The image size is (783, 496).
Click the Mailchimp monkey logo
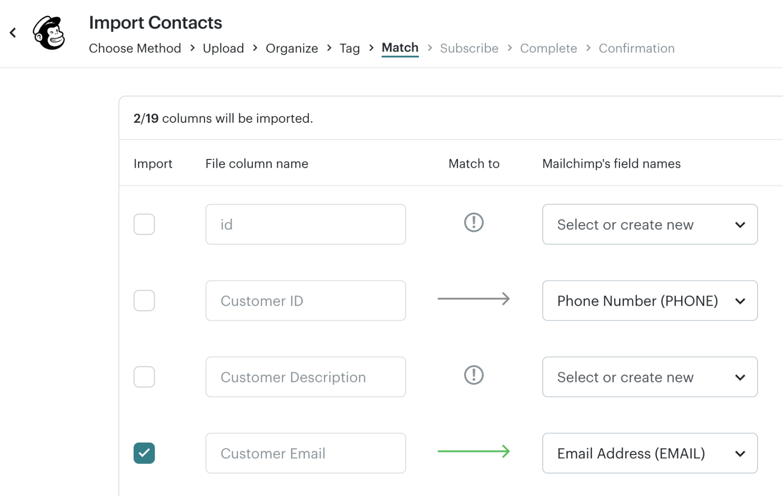tap(49, 33)
